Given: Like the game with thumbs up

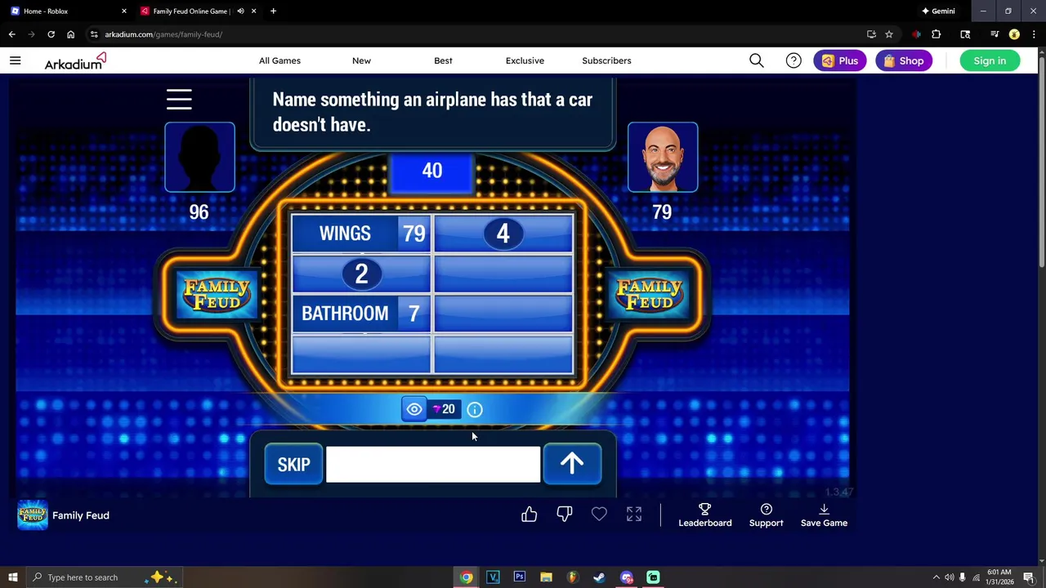Looking at the screenshot, I should [x=530, y=514].
